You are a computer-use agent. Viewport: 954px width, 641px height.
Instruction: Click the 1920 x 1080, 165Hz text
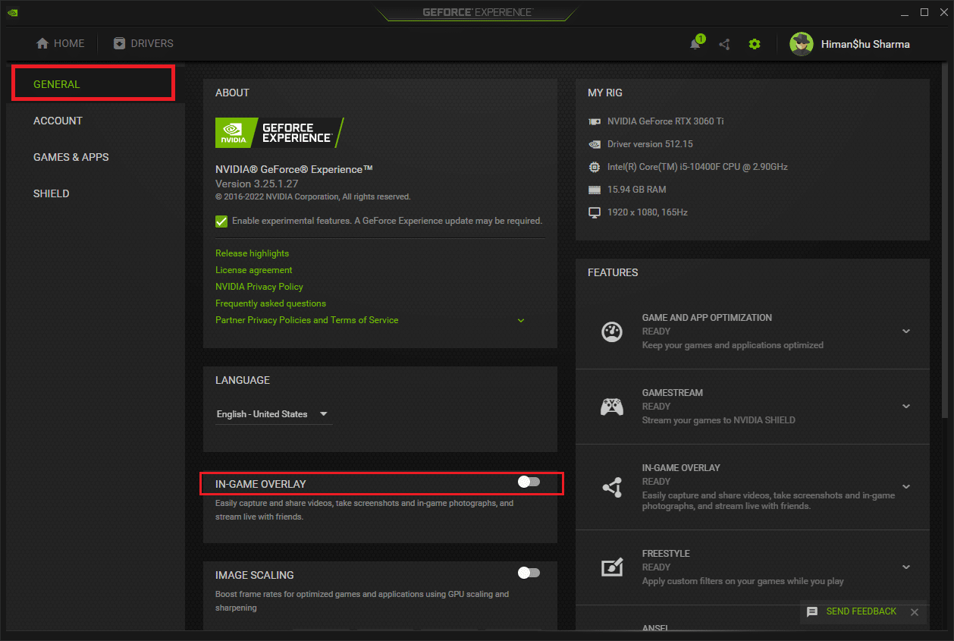[x=648, y=212]
